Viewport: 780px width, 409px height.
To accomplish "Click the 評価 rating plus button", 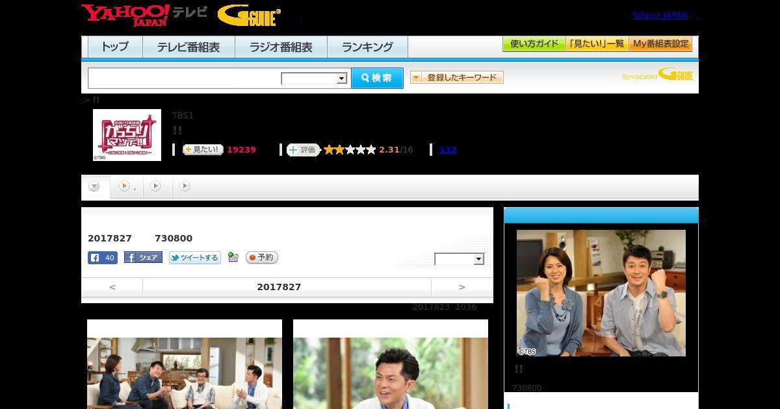I will [304, 150].
